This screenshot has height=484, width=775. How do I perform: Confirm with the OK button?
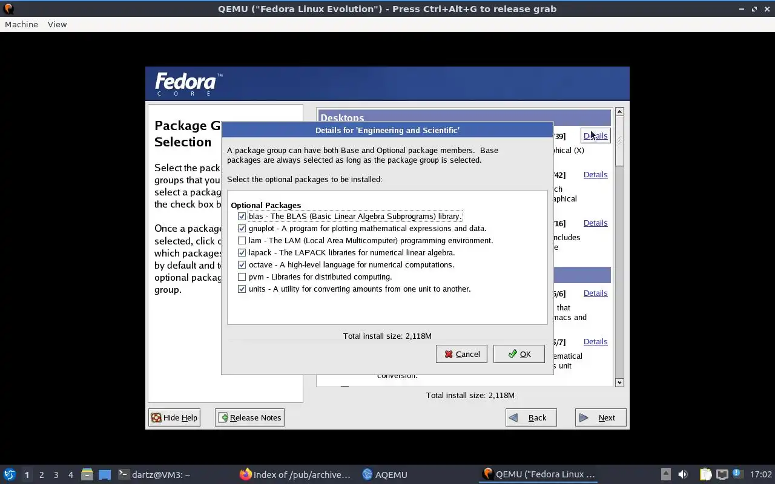519,354
